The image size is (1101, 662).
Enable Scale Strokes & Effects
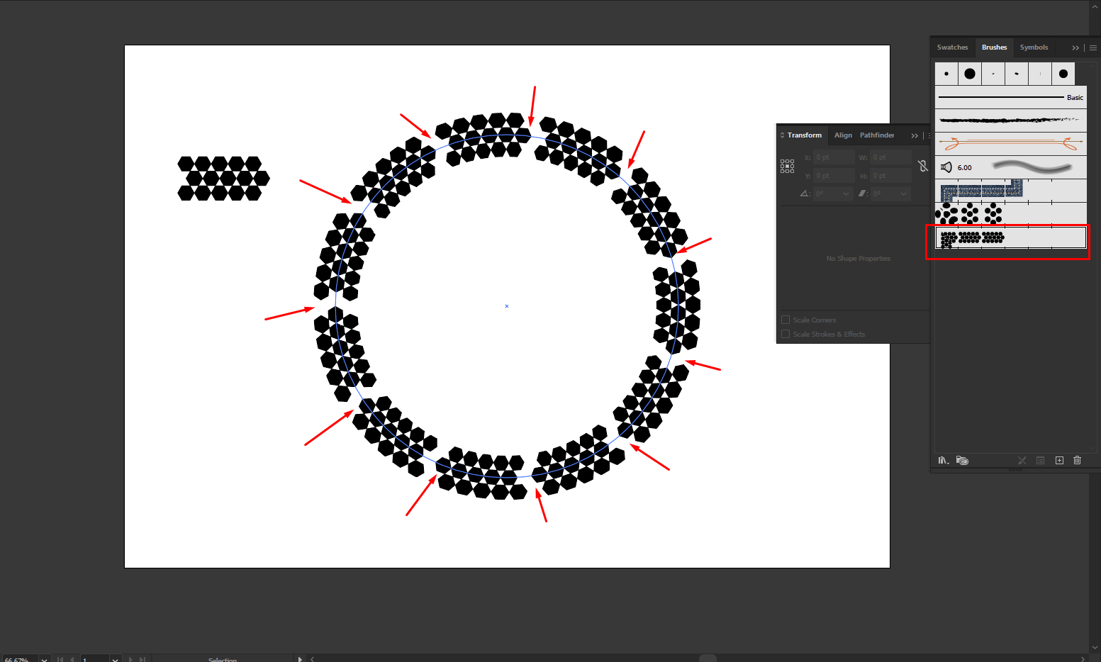[785, 334]
